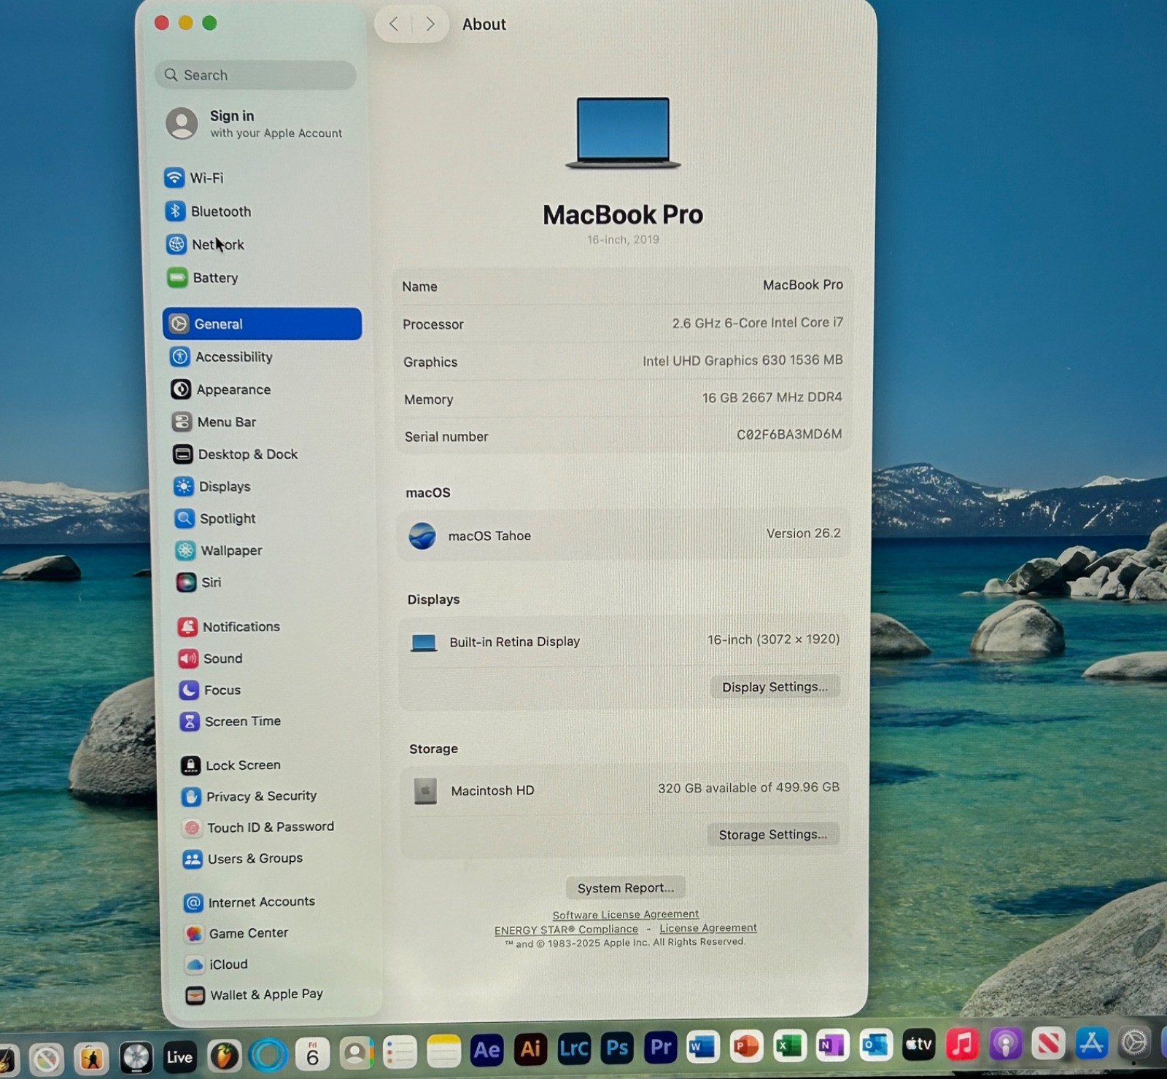This screenshot has height=1079, width=1167.
Task: Open Storage Settings… button
Action: click(772, 835)
